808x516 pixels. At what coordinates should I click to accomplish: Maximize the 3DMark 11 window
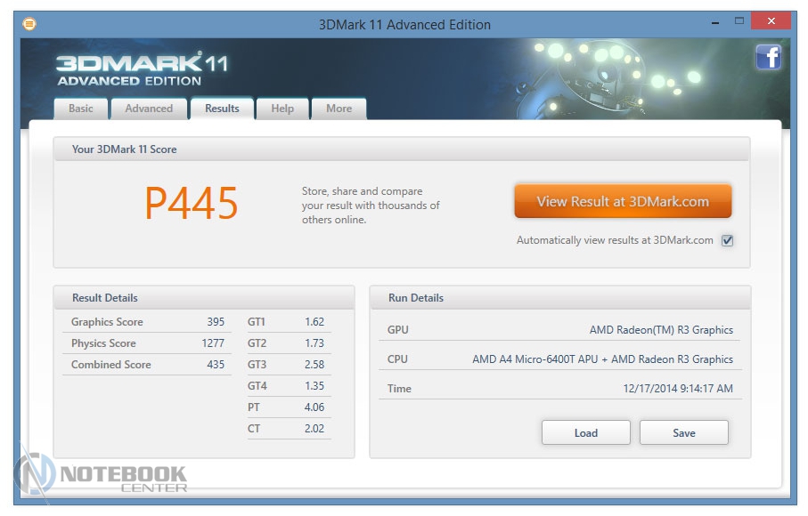click(739, 20)
